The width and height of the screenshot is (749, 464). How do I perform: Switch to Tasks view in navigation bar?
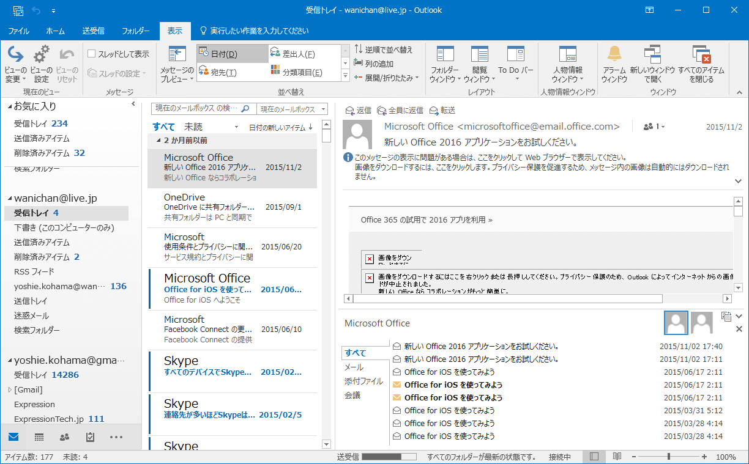(91, 437)
